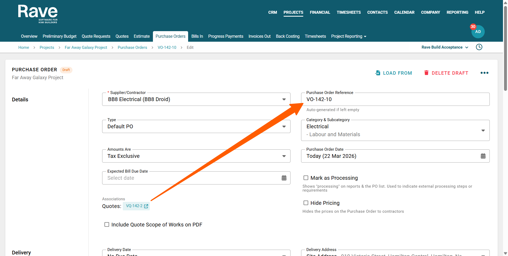Open the Expected Bill Due Date calendar icon
508x256 pixels.
click(x=284, y=178)
